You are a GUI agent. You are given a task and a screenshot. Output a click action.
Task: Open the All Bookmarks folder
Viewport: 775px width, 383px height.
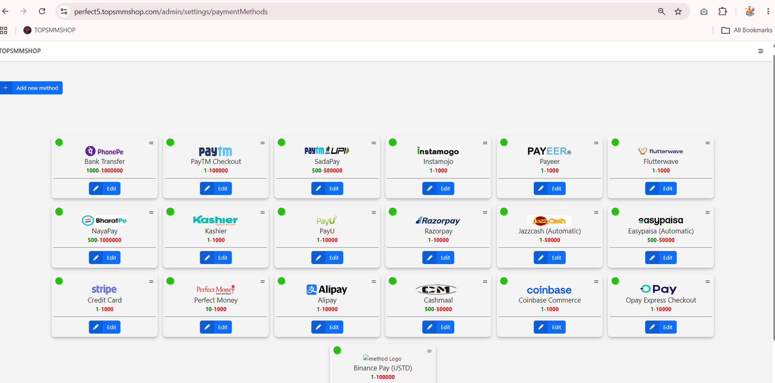747,30
